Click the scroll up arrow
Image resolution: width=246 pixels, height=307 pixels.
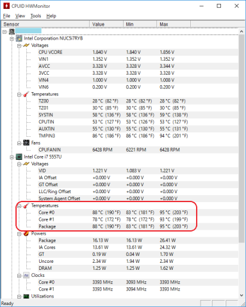pos(242,31)
